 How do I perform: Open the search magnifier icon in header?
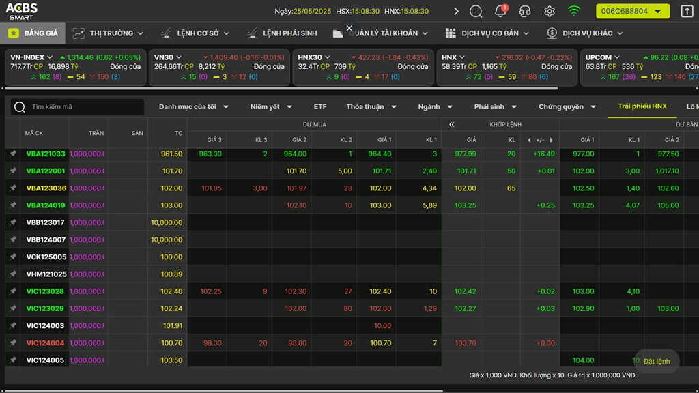(x=476, y=11)
